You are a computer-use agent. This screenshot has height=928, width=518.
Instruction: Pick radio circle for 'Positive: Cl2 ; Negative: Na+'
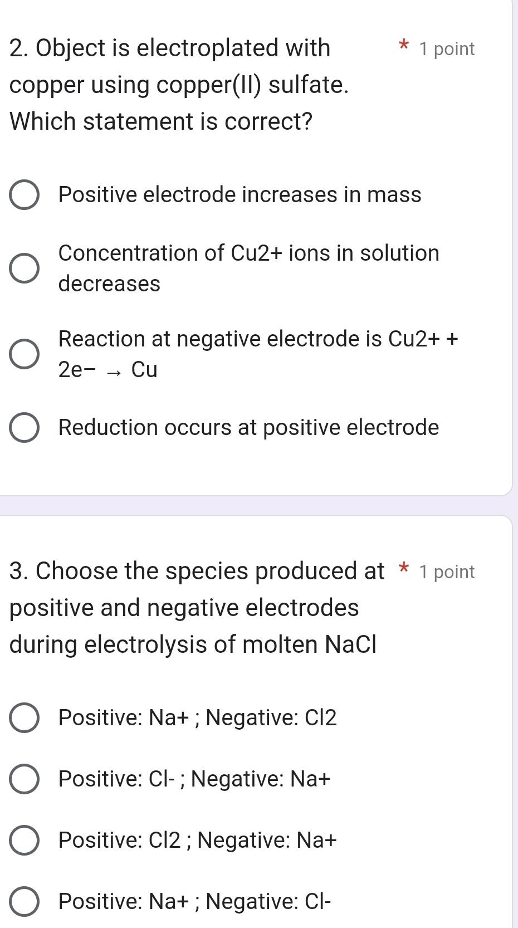pyautogui.click(x=24, y=840)
